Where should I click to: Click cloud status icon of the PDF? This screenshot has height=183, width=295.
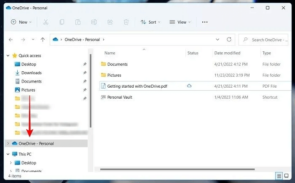(x=189, y=86)
